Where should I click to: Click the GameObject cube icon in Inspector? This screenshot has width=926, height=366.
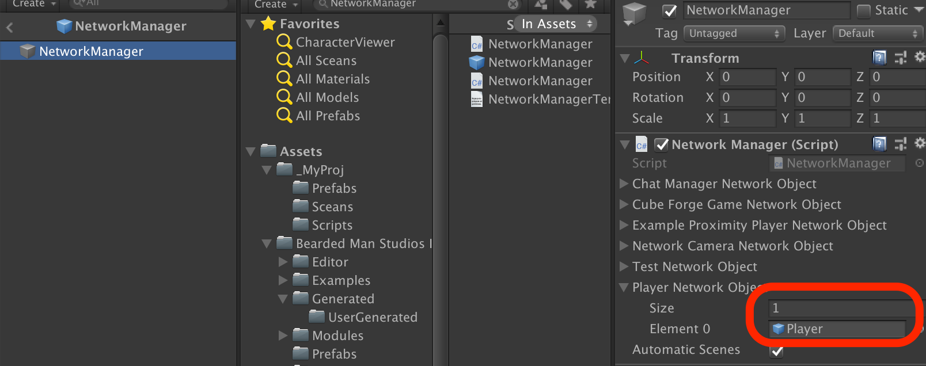635,13
